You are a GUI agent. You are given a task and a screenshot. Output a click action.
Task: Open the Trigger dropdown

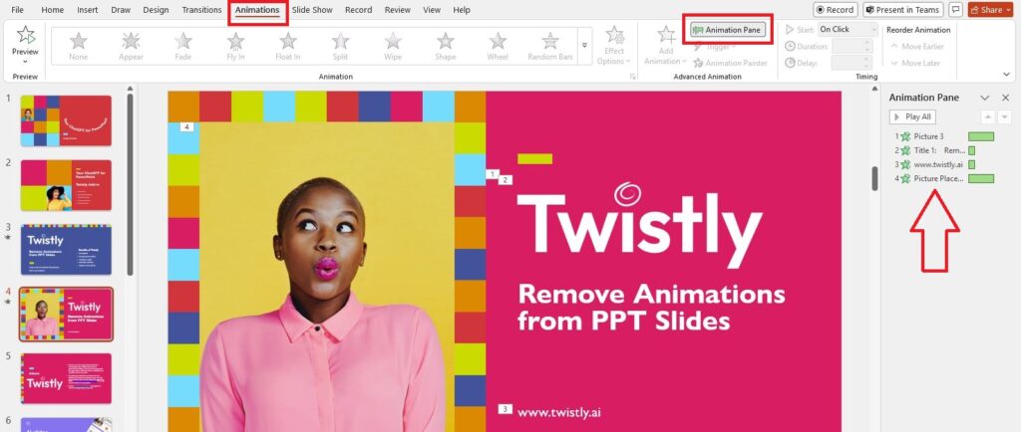[715, 47]
